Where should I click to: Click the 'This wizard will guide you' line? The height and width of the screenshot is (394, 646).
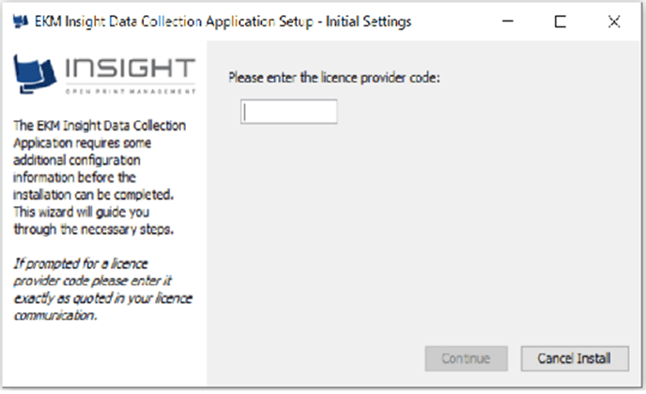81,212
